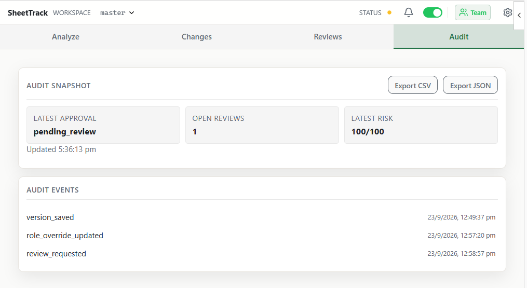Viewport: 527px width, 288px height.
Task: Select the Latest Approval pending_review card
Action: [x=103, y=125]
